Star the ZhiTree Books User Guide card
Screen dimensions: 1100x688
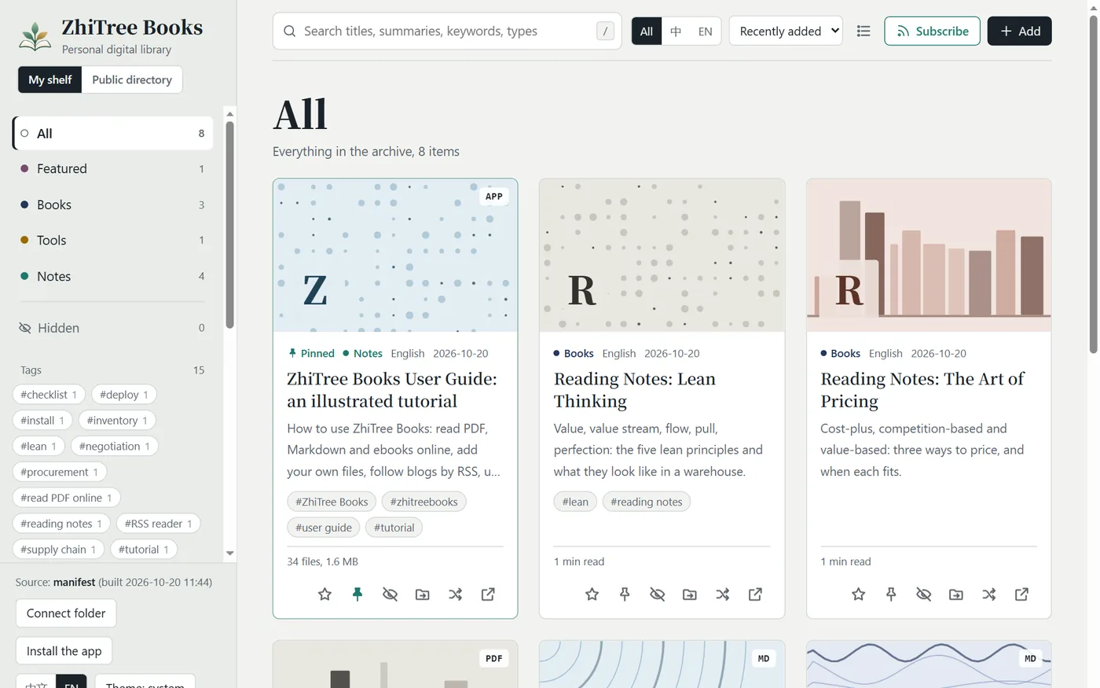pos(324,594)
